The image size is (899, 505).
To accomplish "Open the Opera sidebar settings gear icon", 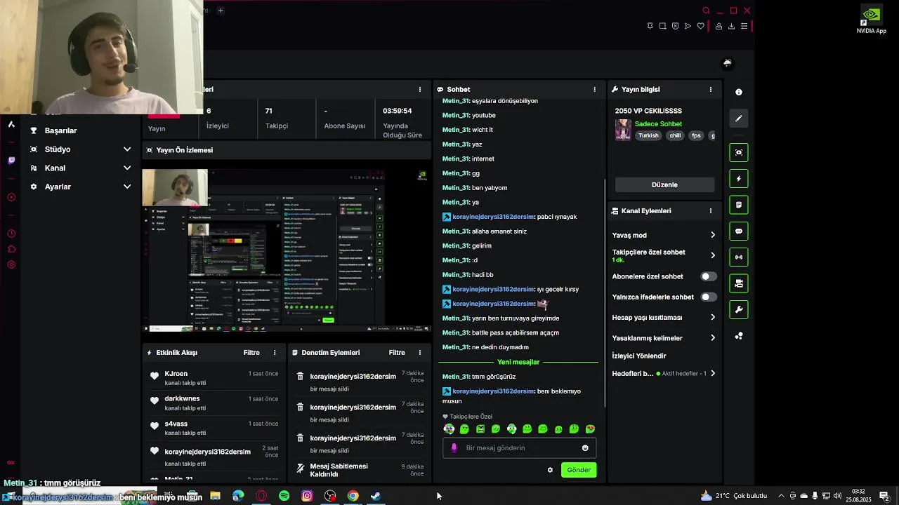I will pos(11,264).
